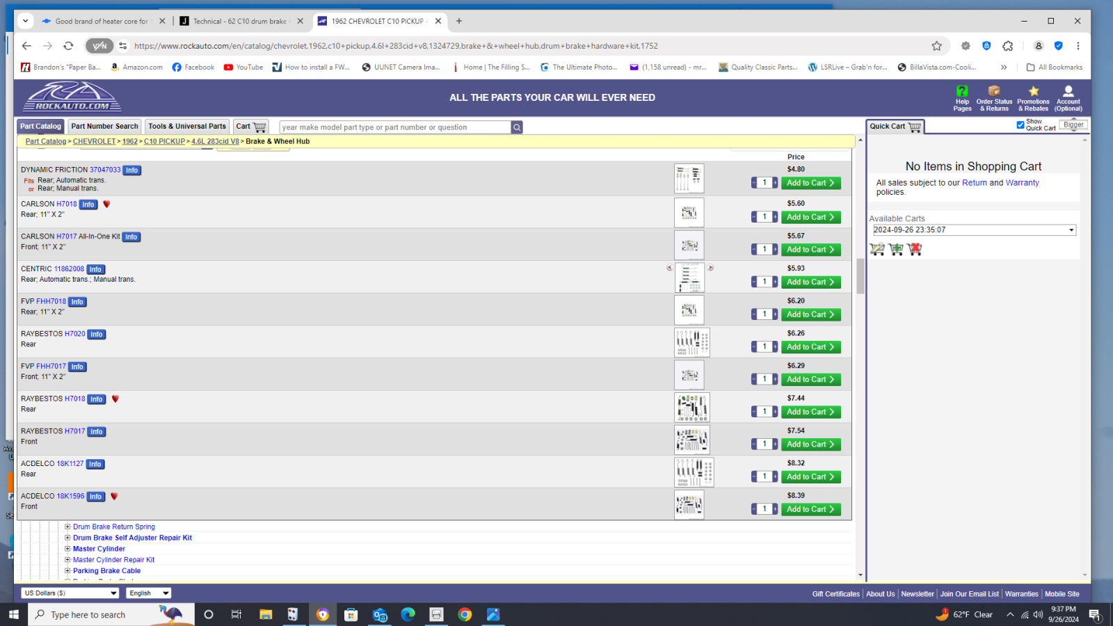Click Info for CARLSON H7017 kit
1113x626 pixels.
(x=131, y=237)
